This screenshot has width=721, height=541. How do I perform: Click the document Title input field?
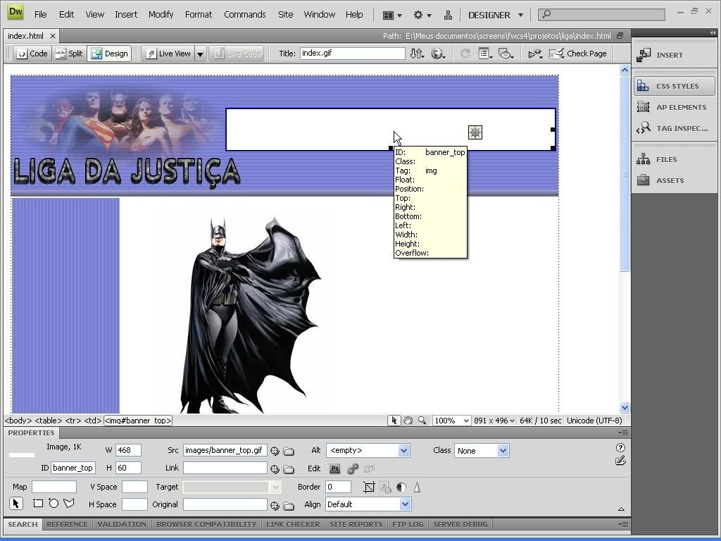352,54
